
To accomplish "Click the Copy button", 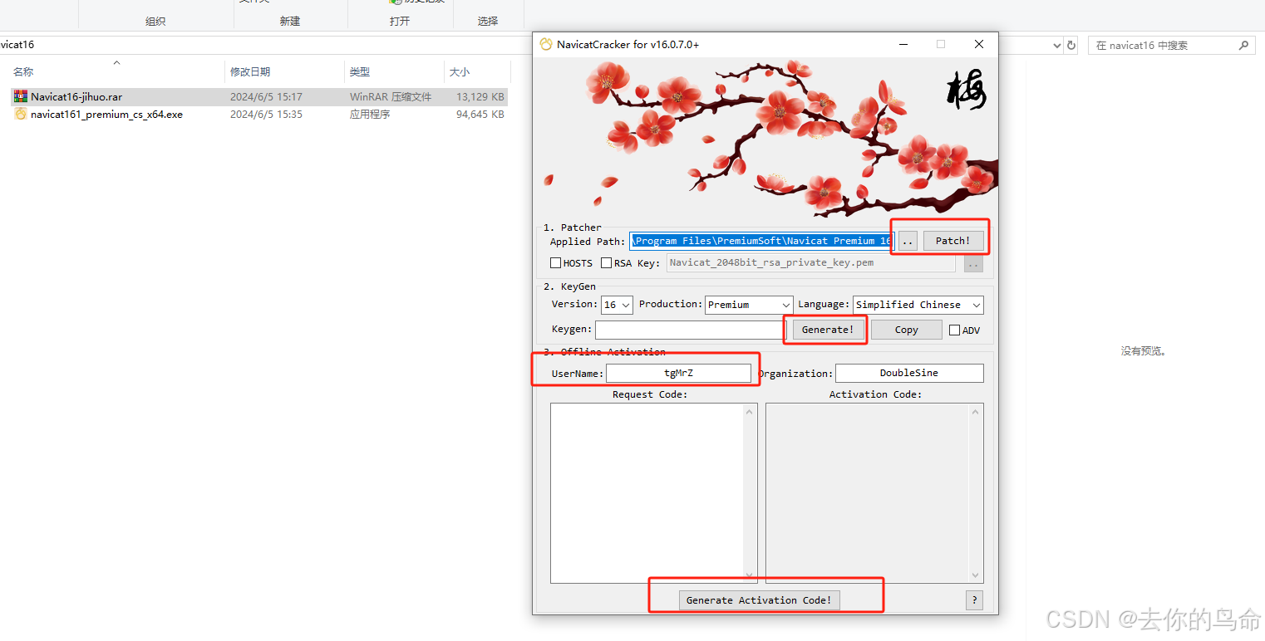I will click(x=907, y=330).
